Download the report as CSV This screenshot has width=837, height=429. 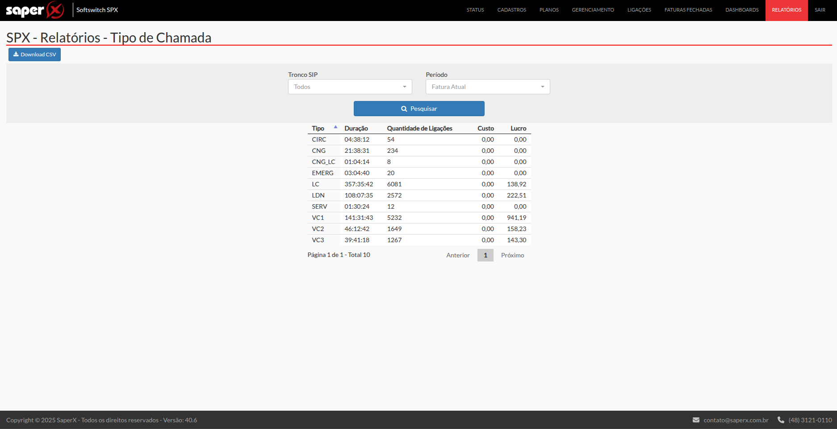coord(34,55)
